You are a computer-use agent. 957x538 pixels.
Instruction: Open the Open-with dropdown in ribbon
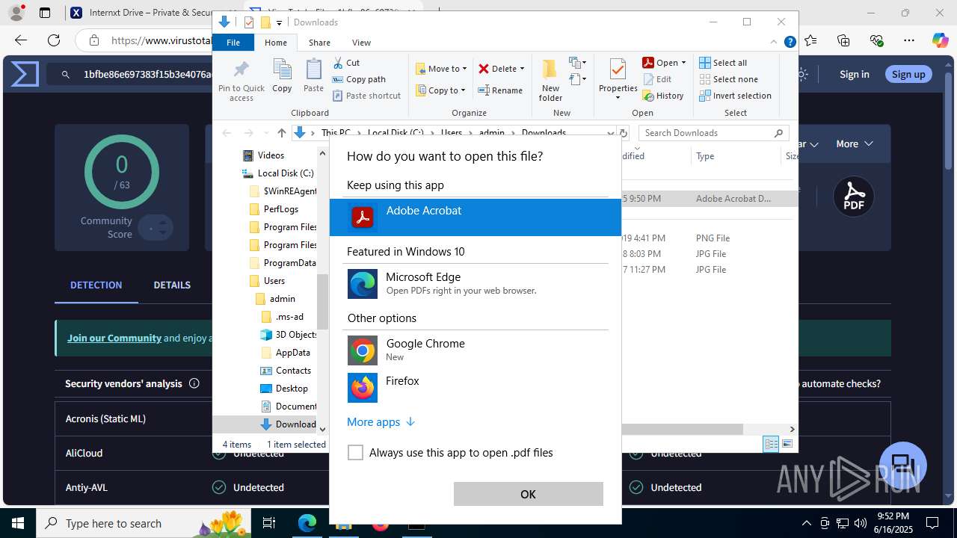tap(683, 63)
